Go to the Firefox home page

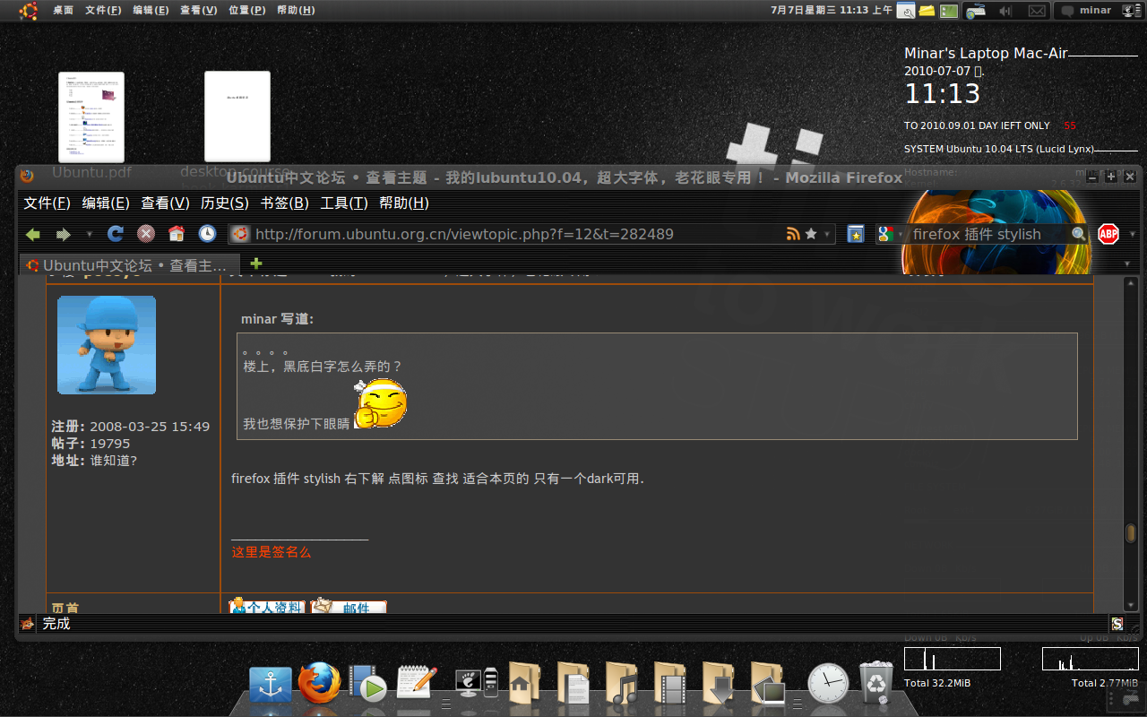[177, 234]
